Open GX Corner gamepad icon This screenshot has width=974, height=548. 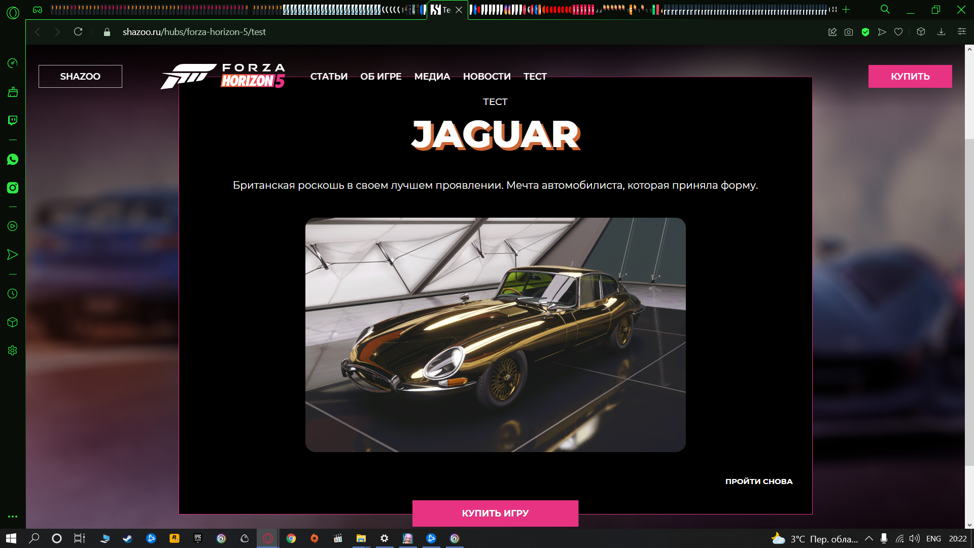click(38, 10)
